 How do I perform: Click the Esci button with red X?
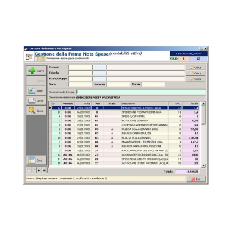[x=196, y=179]
